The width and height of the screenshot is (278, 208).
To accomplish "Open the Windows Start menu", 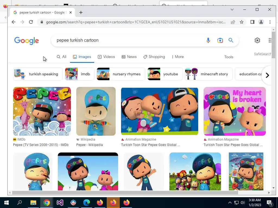I will [7, 203].
